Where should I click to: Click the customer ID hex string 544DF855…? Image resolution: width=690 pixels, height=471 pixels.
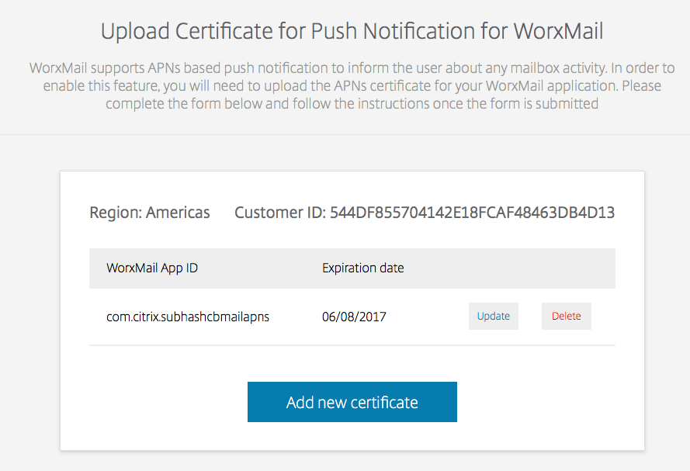[472, 213]
